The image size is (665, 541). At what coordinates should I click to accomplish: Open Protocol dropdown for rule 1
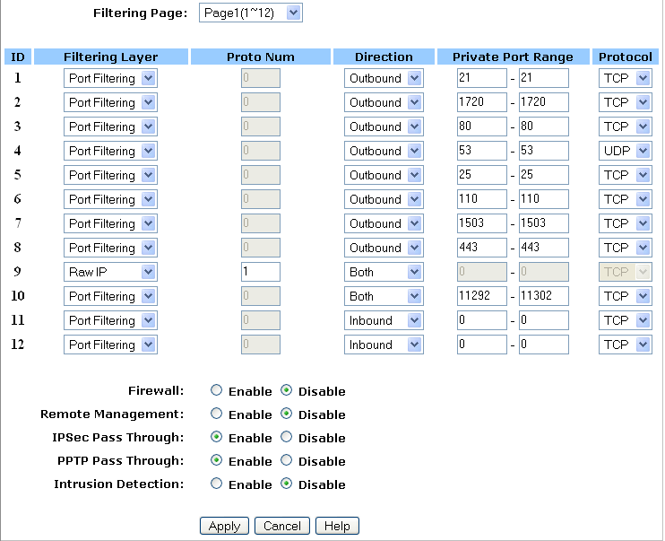(x=626, y=78)
